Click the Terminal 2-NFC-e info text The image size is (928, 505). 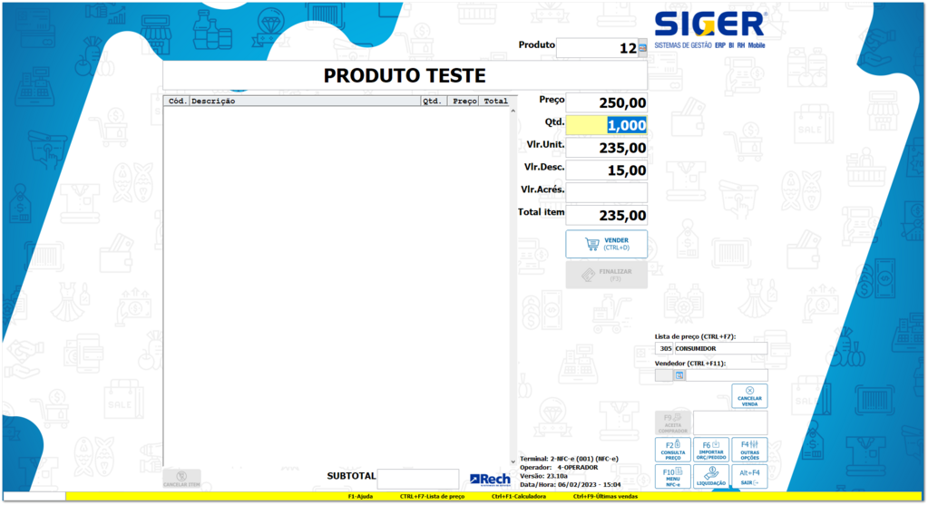click(x=569, y=459)
